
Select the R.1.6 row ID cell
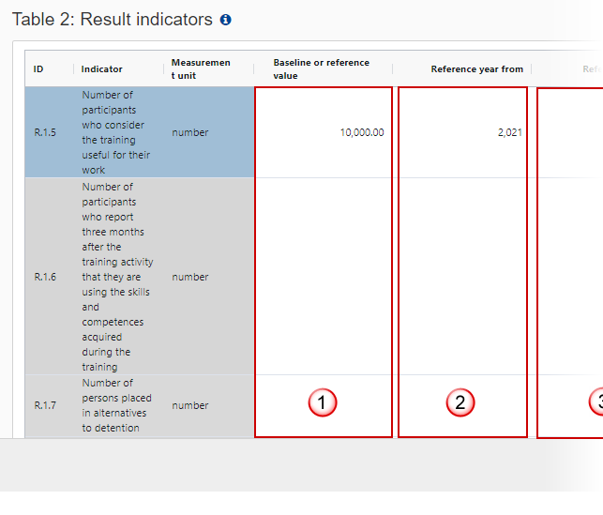[x=45, y=278]
